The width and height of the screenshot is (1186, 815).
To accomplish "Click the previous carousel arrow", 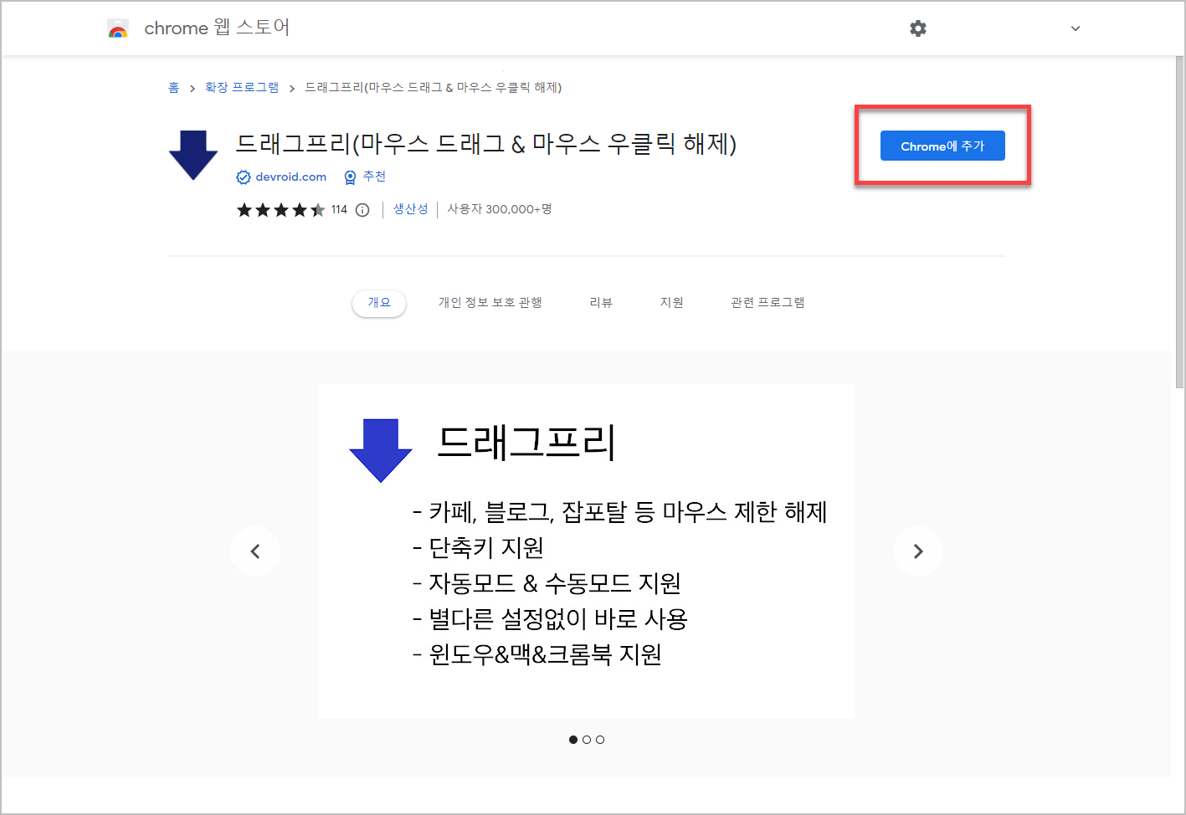I will coord(255,551).
